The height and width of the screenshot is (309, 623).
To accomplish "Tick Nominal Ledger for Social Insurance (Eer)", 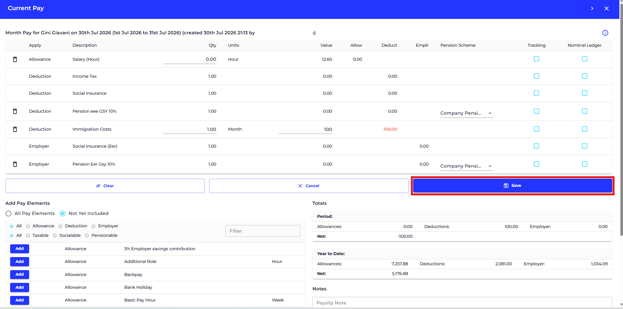I will pyautogui.click(x=584, y=146).
